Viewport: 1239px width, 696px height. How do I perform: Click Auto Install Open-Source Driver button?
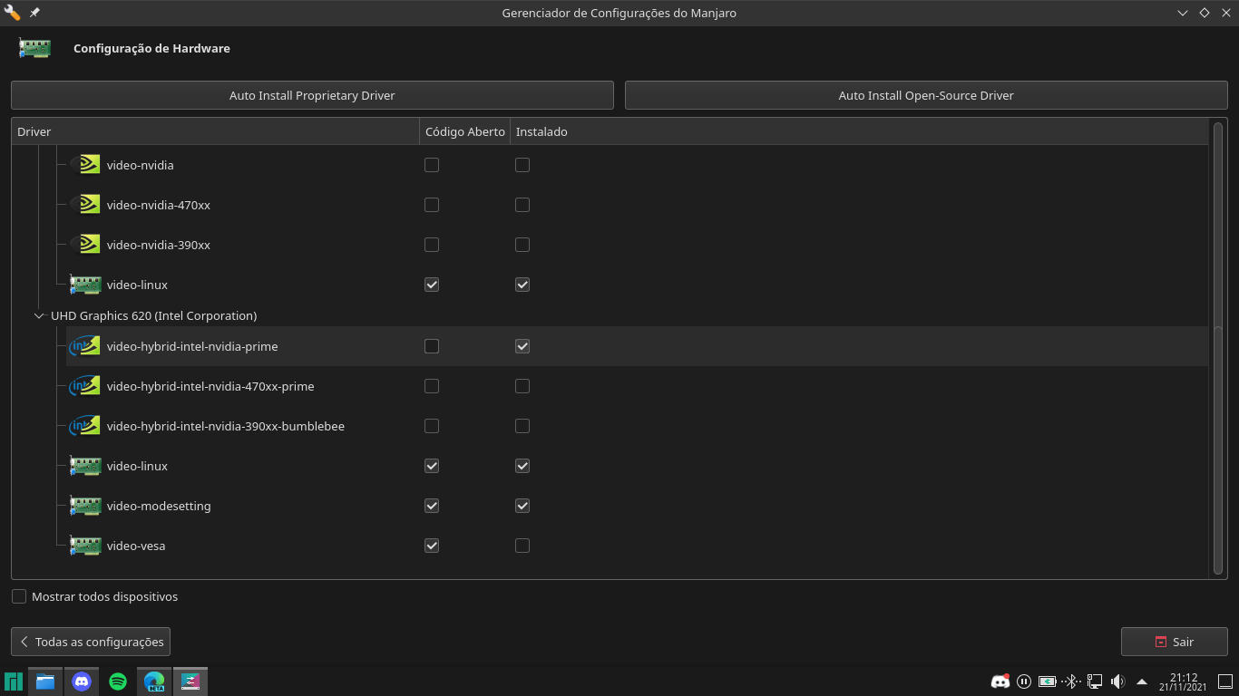pos(926,95)
